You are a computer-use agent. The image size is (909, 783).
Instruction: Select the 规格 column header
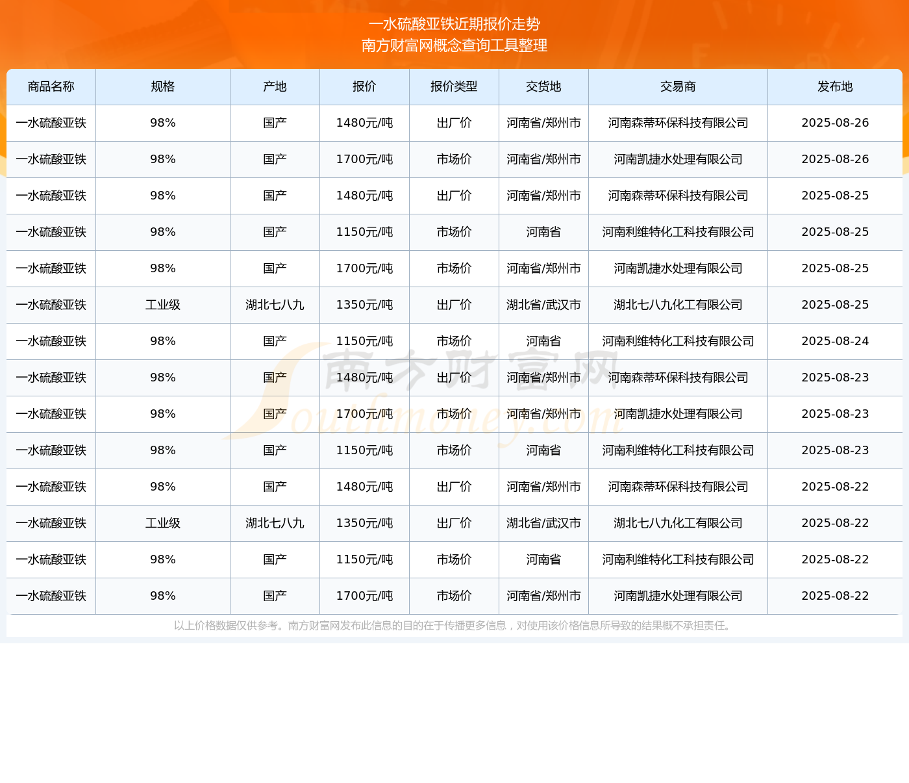[163, 86]
